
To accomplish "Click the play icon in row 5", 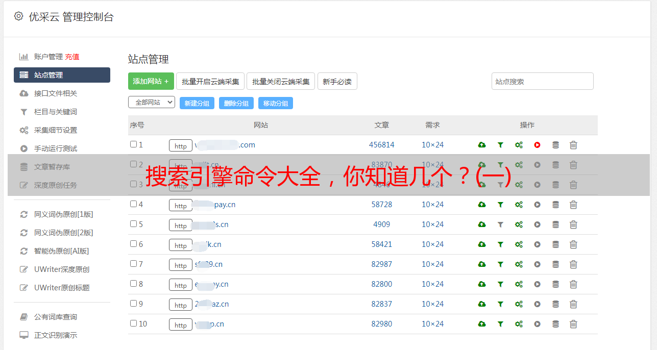I will click(537, 224).
